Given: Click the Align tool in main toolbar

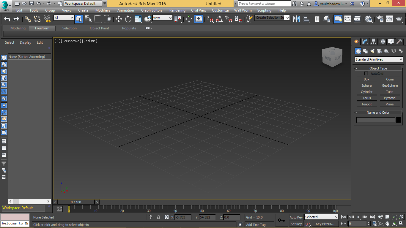Looking at the screenshot, I should pyautogui.click(x=306, y=19).
